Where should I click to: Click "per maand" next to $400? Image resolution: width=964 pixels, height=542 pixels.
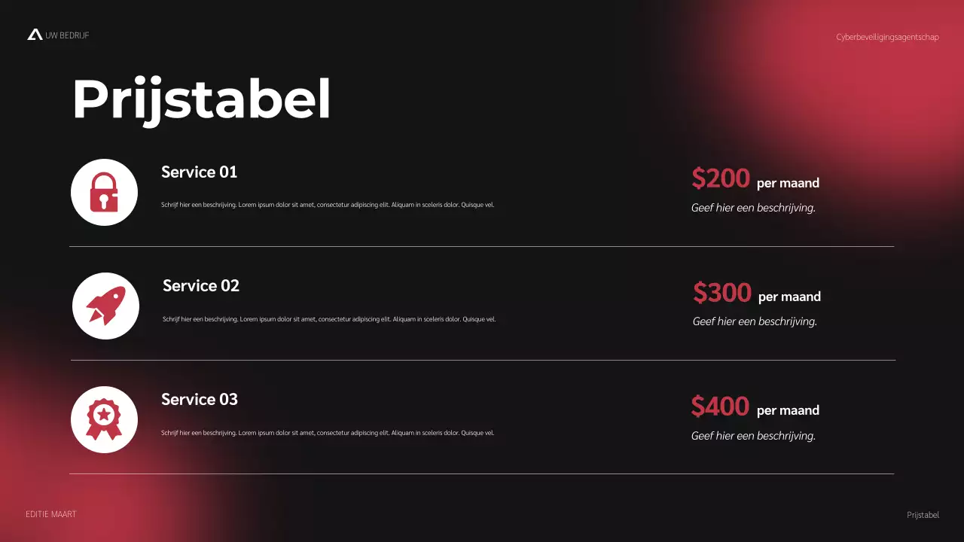click(x=788, y=410)
